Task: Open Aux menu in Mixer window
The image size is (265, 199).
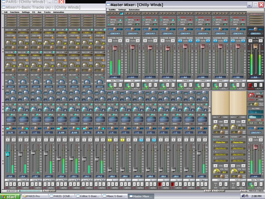Action: pos(39,12)
